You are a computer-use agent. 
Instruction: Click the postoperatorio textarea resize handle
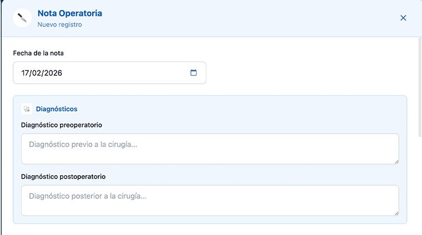click(396, 213)
